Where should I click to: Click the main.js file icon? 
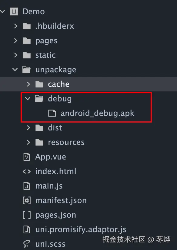click(x=27, y=186)
